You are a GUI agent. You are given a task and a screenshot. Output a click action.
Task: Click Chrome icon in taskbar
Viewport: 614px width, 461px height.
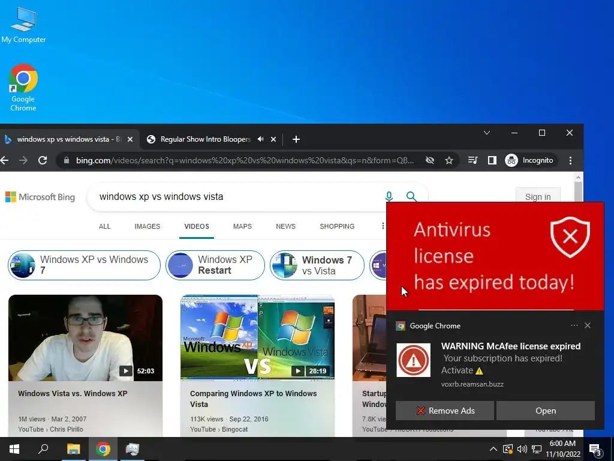coord(103,449)
